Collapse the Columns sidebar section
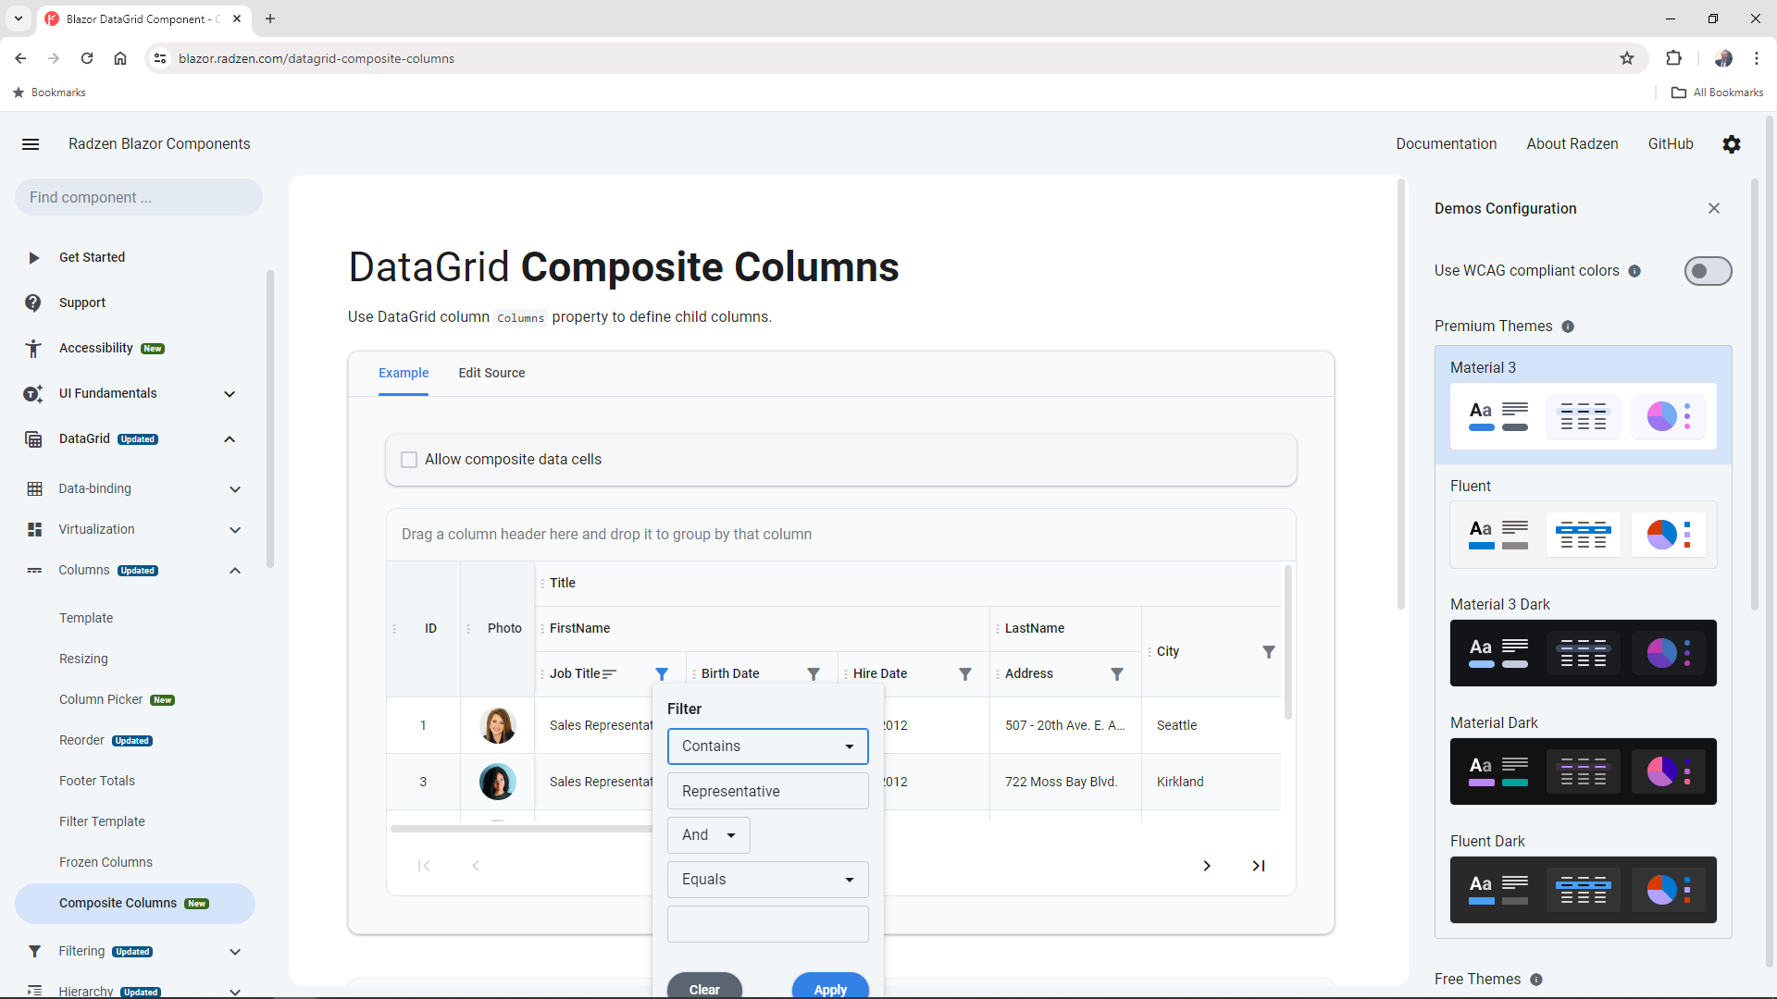 [235, 571]
